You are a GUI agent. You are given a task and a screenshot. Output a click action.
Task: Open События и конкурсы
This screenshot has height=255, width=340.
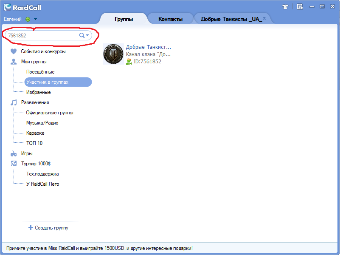pyautogui.click(x=43, y=51)
